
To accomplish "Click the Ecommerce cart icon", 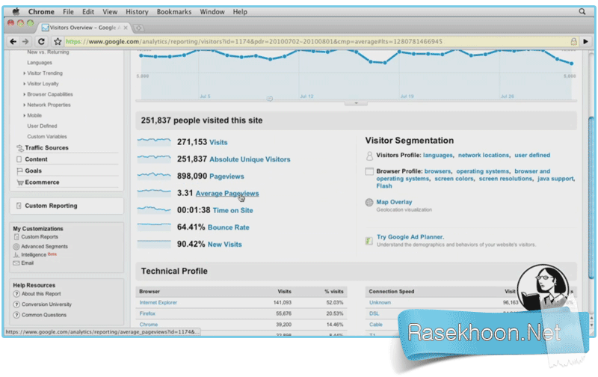I will (x=20, y=183).
